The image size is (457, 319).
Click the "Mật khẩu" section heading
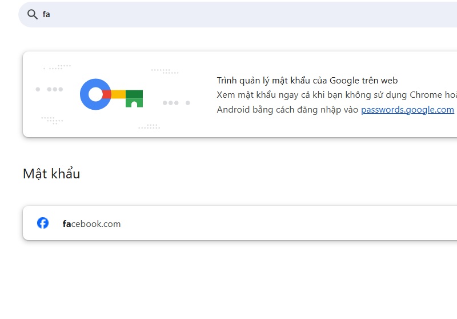(51, 174)
